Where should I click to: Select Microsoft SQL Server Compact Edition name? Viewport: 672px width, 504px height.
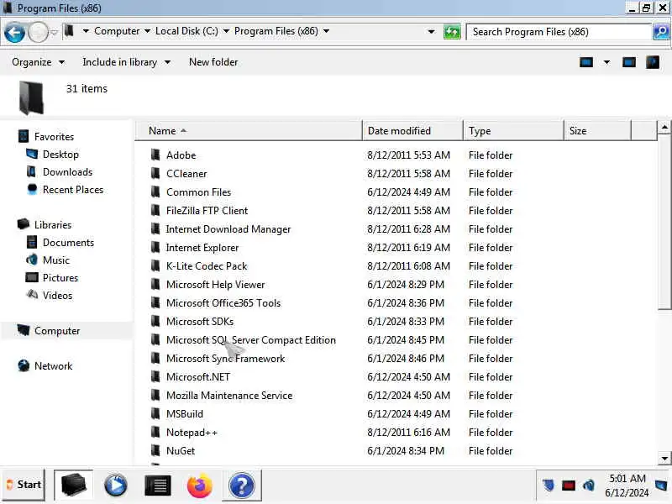(250, 340)
